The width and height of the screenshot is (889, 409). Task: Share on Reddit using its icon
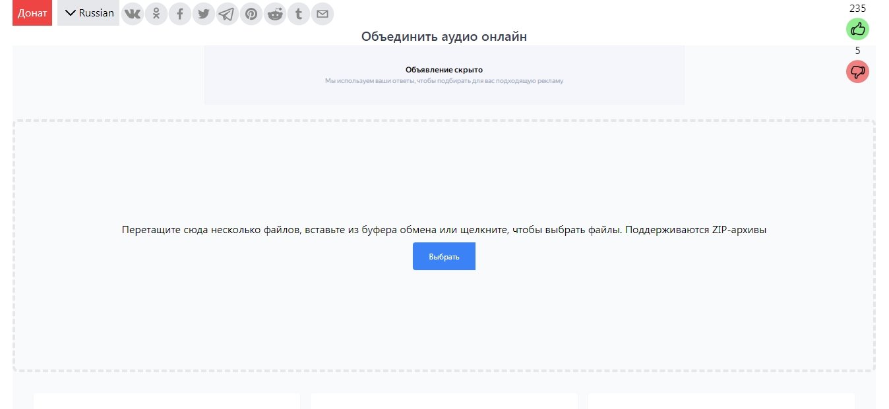point(274,13)
